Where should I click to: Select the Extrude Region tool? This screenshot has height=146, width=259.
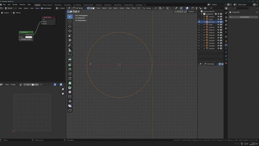point(70,60)
